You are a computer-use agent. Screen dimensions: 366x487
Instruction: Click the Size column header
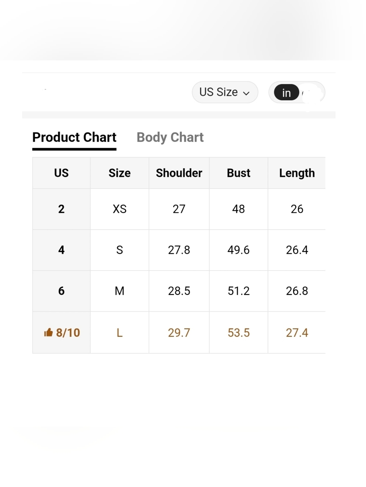(x=120, y=173)
